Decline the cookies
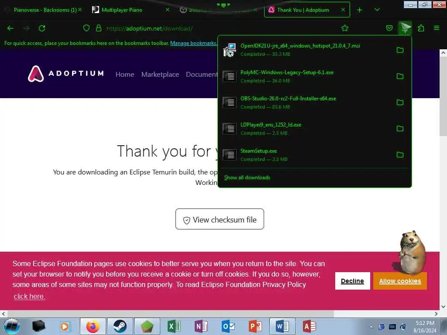 coord(352,281)
